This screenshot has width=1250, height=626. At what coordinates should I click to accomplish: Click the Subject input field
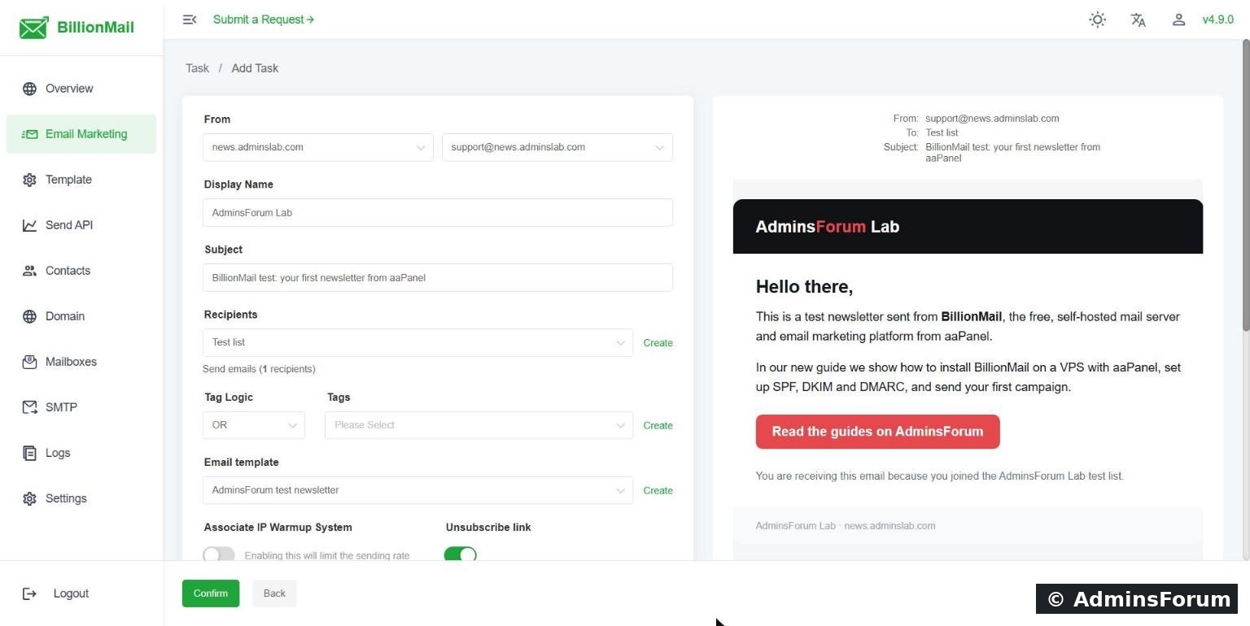tap(438, 277)
